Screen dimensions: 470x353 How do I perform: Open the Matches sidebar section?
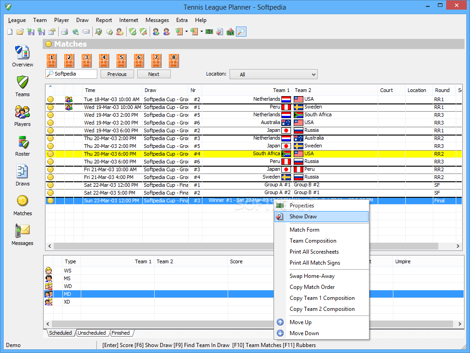(x=22, y=205)
